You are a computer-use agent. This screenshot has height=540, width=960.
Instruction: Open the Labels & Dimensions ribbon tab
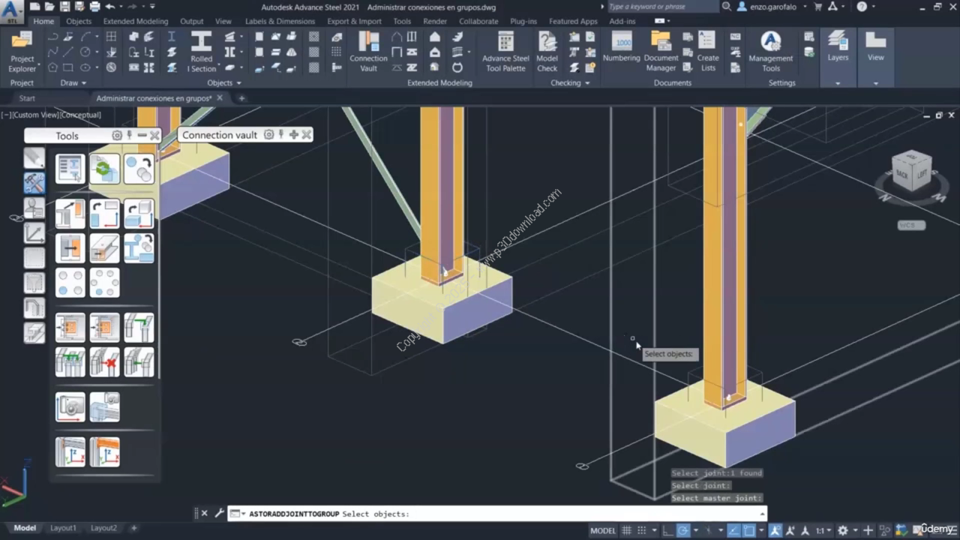pos(280,21)
